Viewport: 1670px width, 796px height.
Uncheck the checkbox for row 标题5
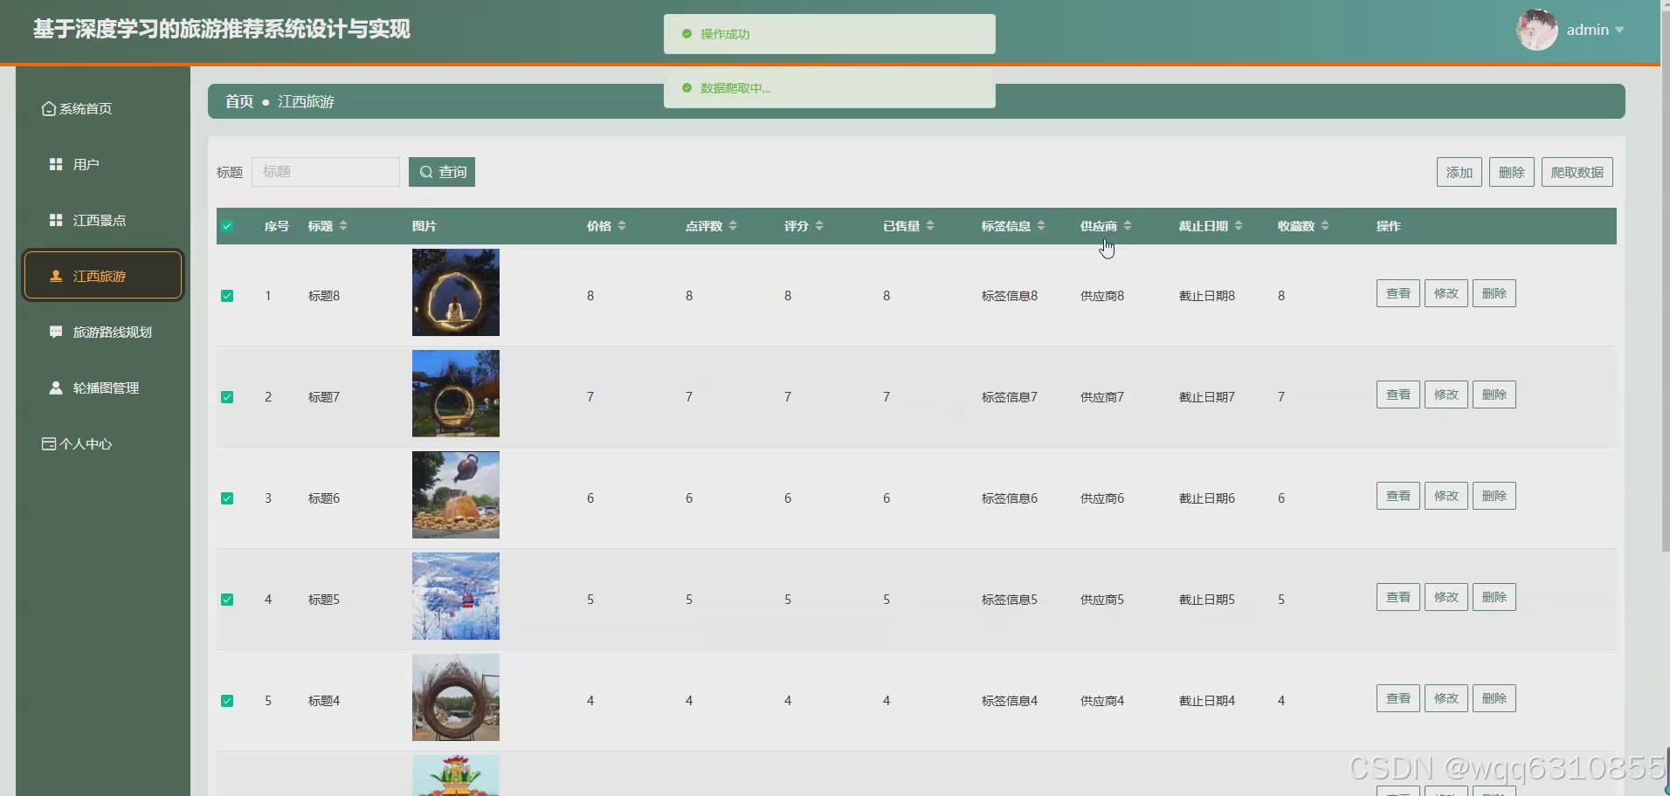(x=227, y=600)
